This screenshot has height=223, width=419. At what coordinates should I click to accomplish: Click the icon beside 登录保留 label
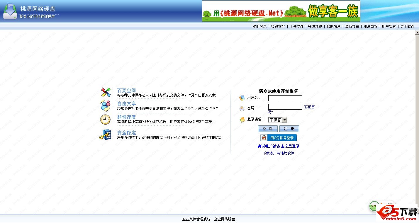point(242,120)
